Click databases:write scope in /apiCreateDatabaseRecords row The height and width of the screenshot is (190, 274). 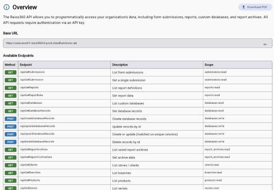215,119
